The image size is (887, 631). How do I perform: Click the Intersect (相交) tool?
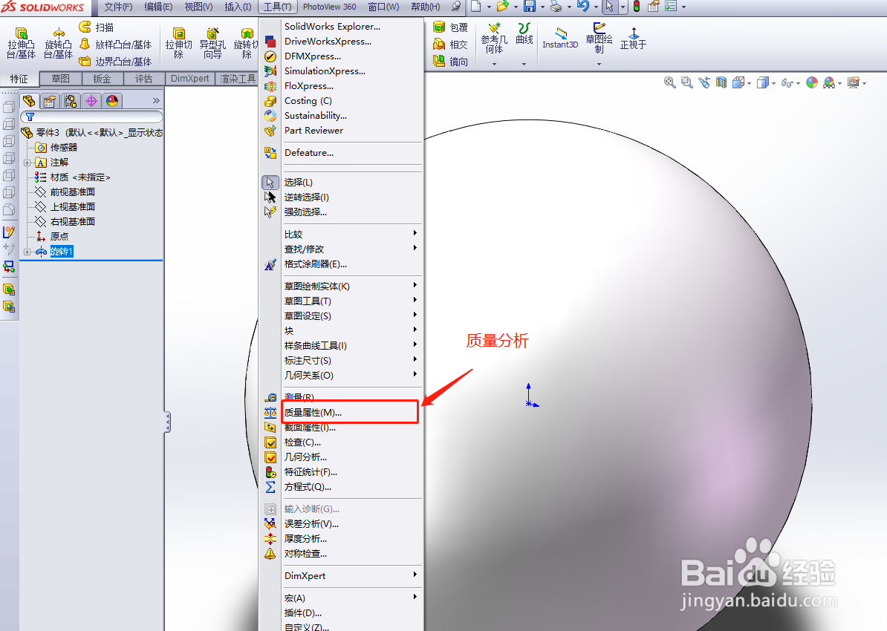point(450,44)
